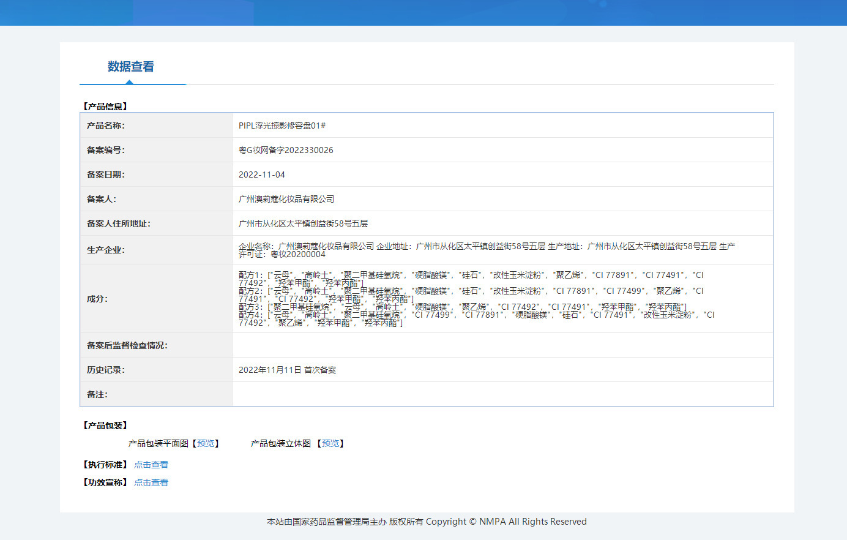
Task: Open 点击查看 link for 功效宣称
Action: tap(151, 482)
